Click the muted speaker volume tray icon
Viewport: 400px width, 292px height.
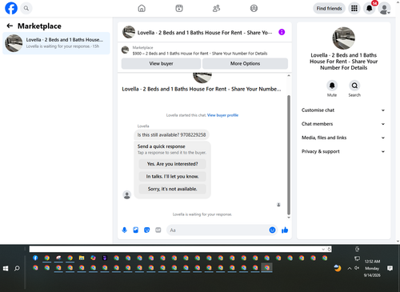click(357, 268)
